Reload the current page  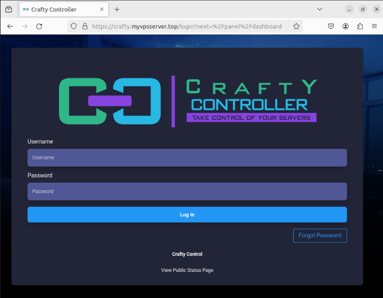coord(39,27)
